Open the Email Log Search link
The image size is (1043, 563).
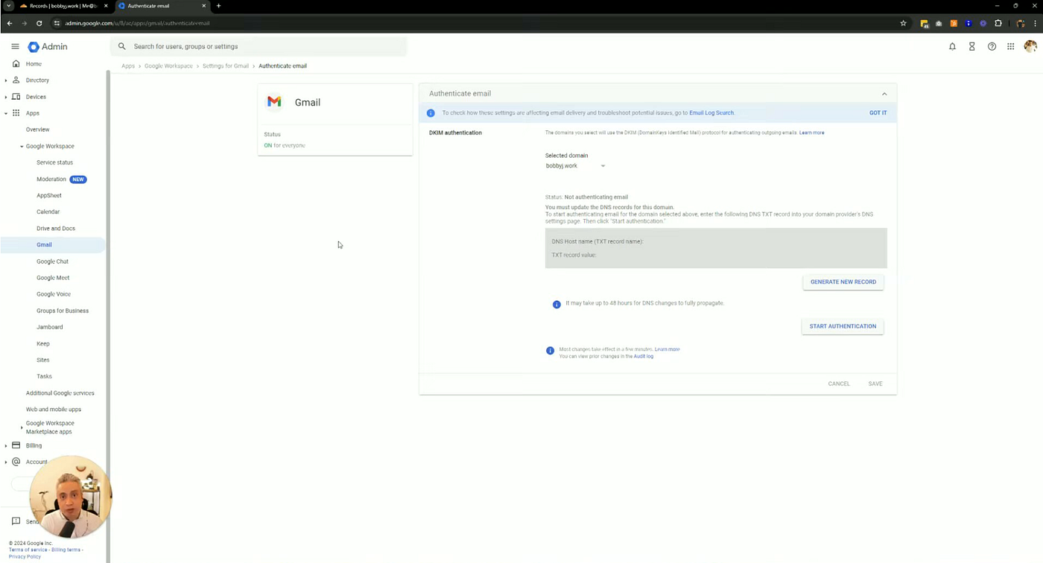click(x=711, y=113)
